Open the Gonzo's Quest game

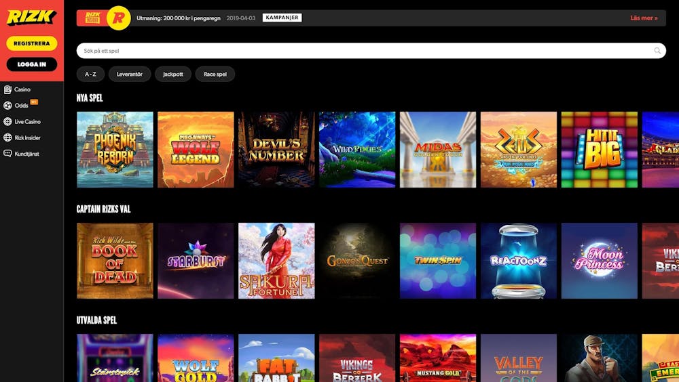(357, 261)
